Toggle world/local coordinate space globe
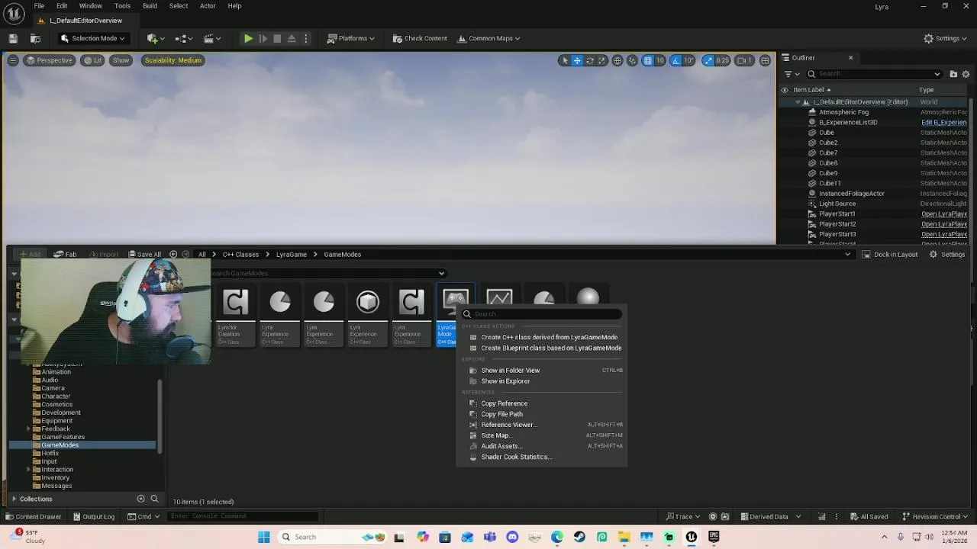This screenshot has width=977, height=549. click(x=617, y=60)
